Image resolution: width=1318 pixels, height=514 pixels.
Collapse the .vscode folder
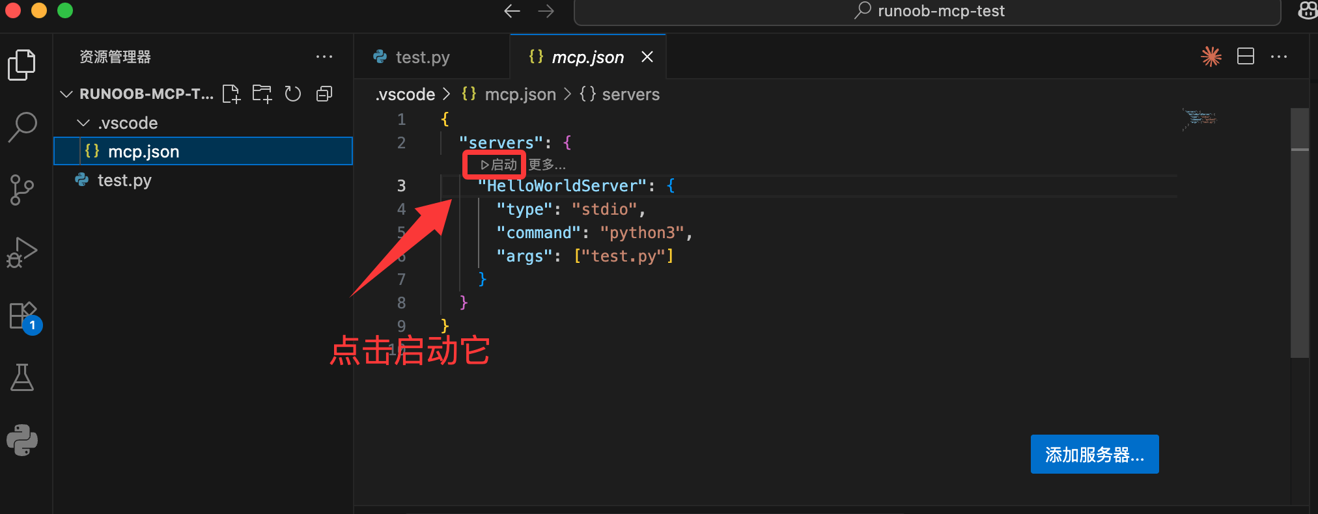83,123
